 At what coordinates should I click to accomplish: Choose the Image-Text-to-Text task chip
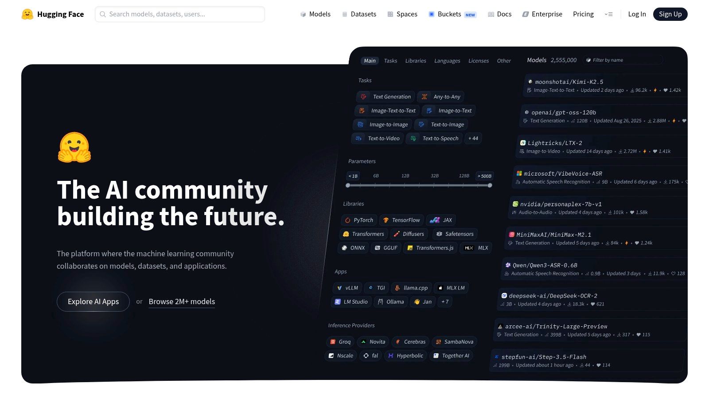pos(387,110)
